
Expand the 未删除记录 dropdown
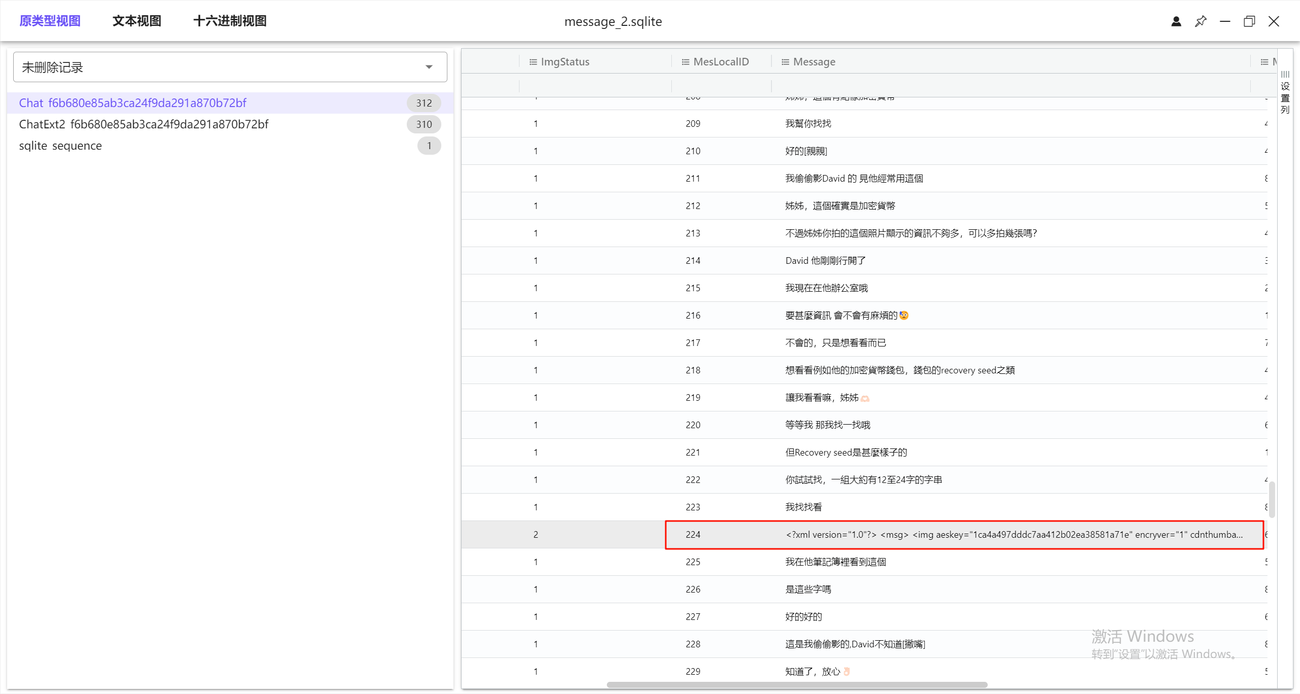pos(230,67)
